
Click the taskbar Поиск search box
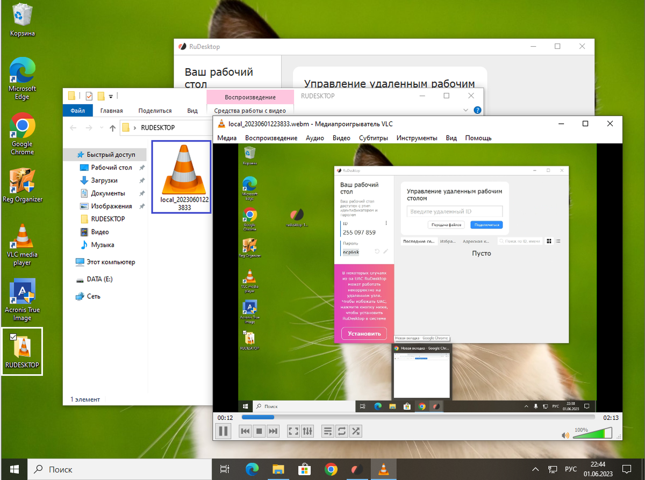[118, 469]
